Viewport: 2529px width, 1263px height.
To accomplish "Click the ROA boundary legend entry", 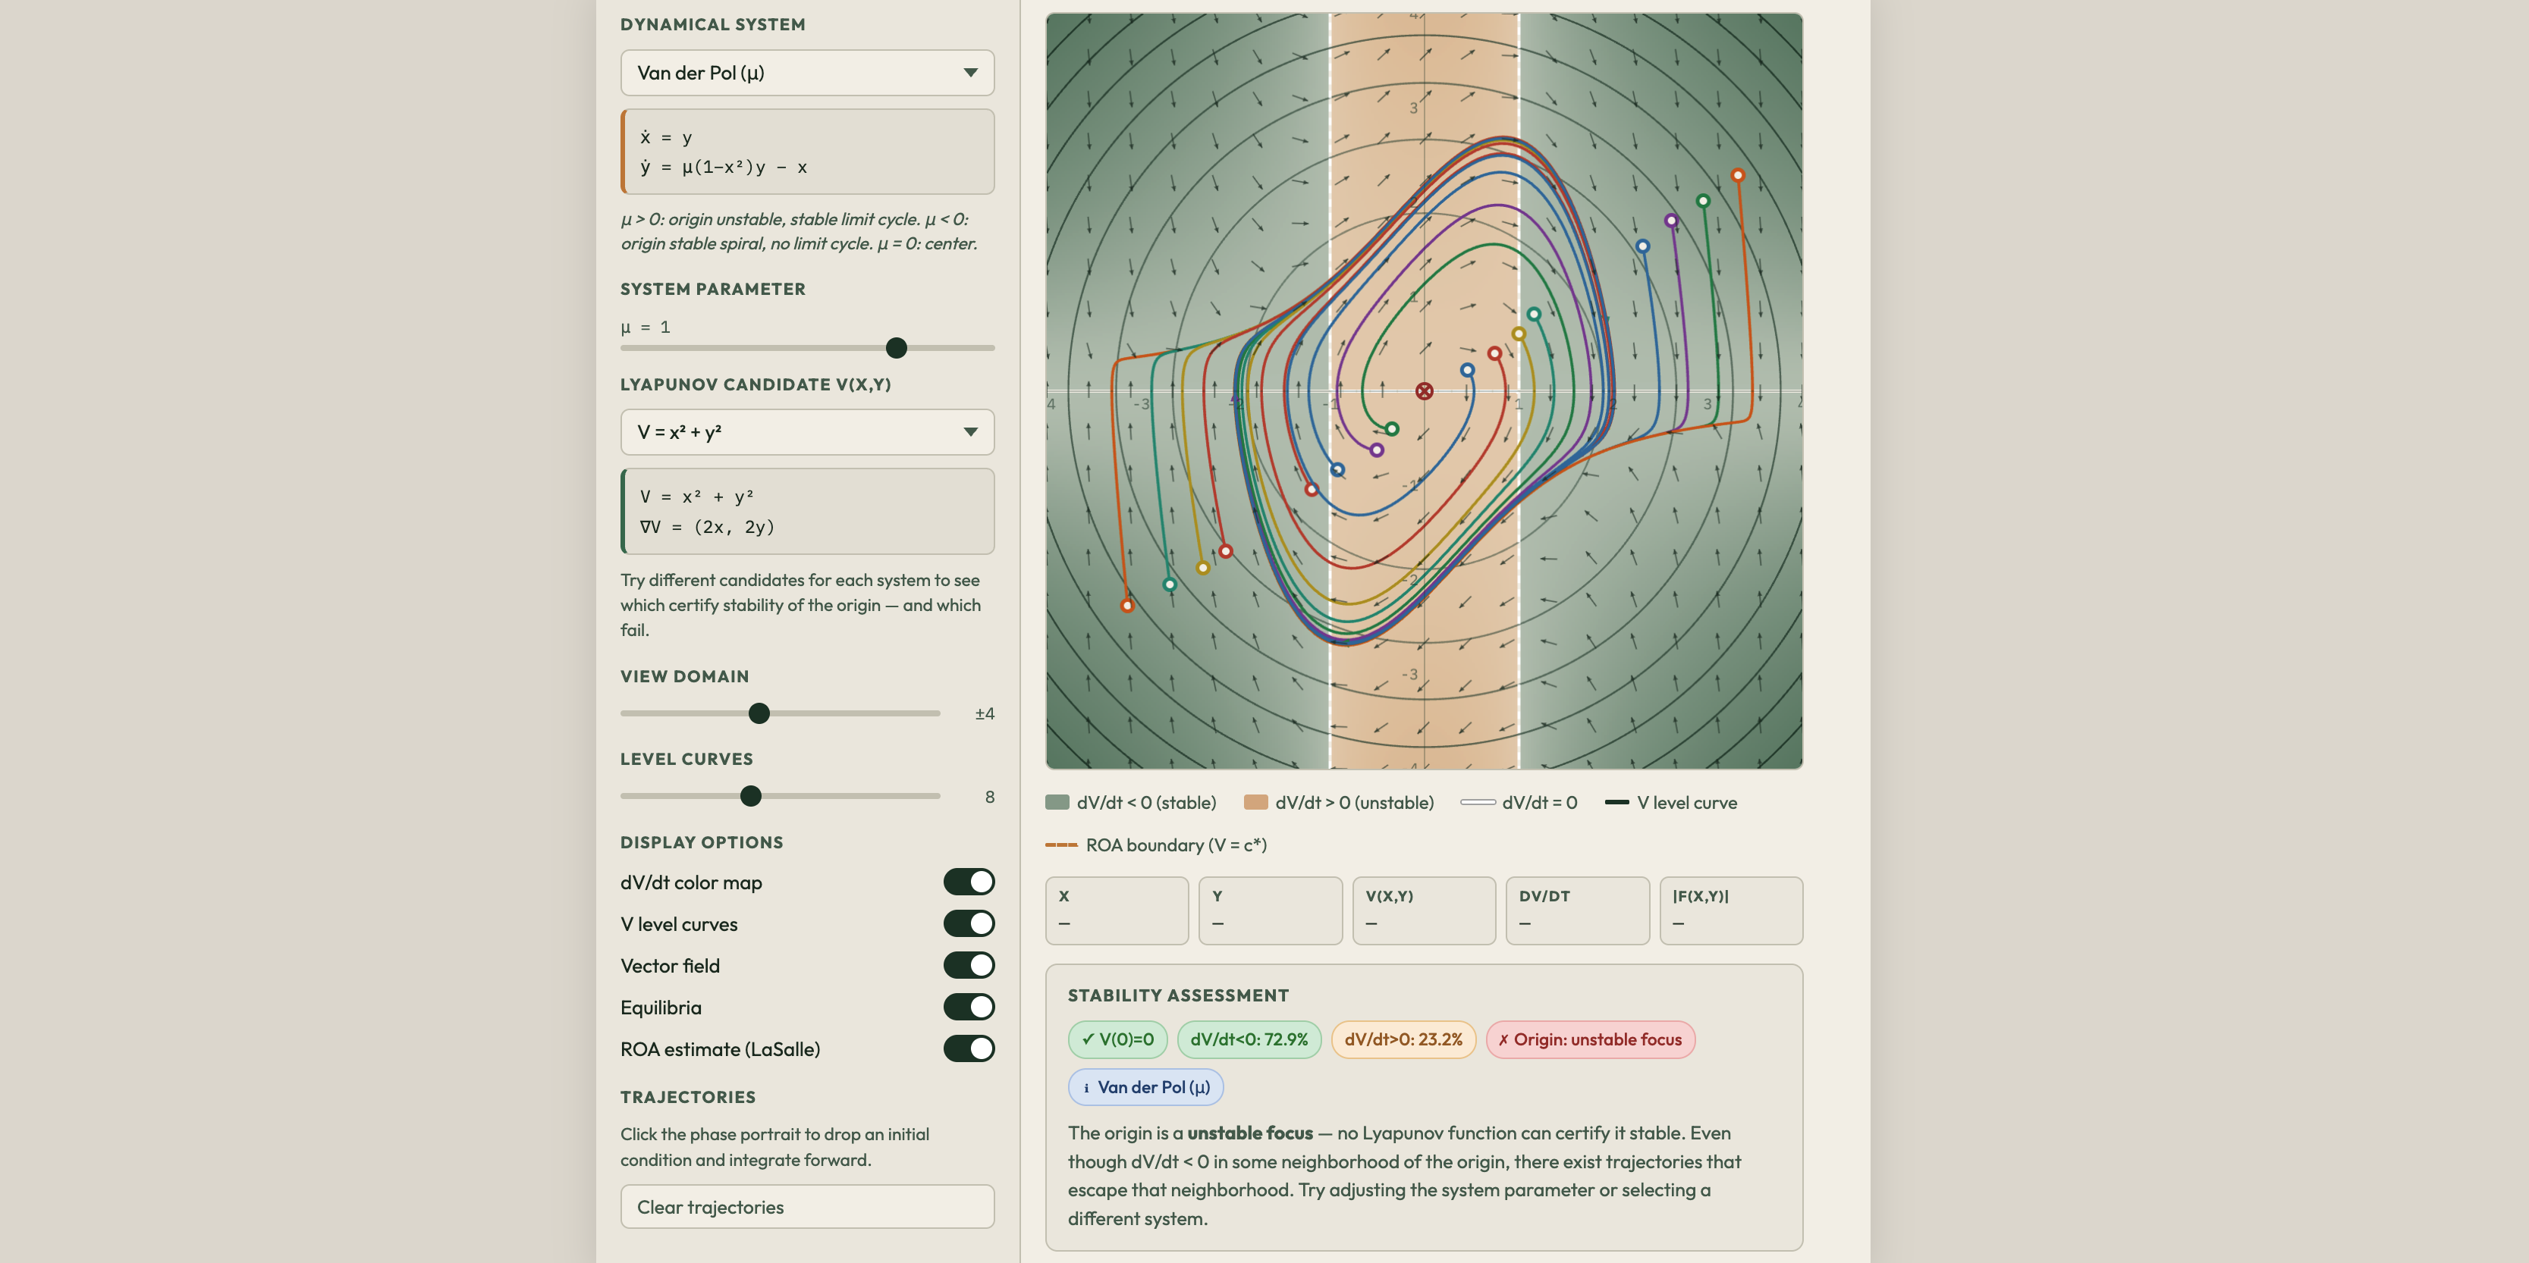I will [1061, 844].
